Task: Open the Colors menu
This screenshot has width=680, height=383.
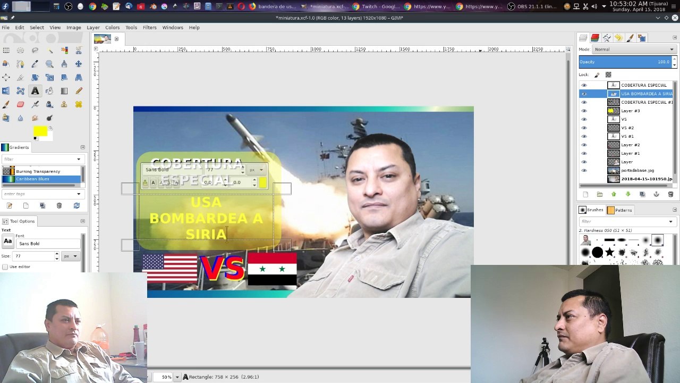Action: [112, 28]
